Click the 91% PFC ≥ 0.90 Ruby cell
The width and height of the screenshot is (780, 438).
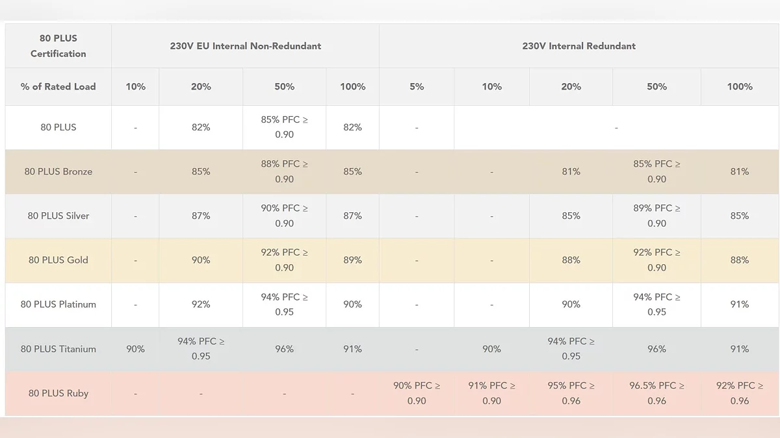click(491, 393)
